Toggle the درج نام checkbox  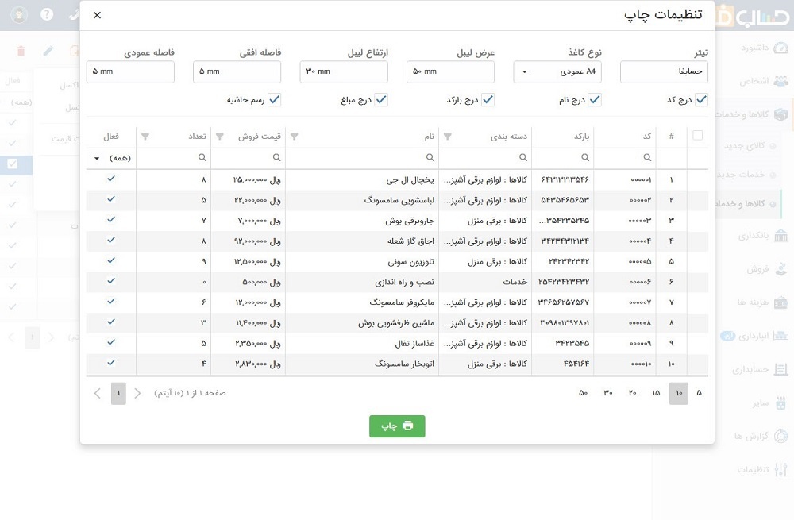(x=595, y=100)
